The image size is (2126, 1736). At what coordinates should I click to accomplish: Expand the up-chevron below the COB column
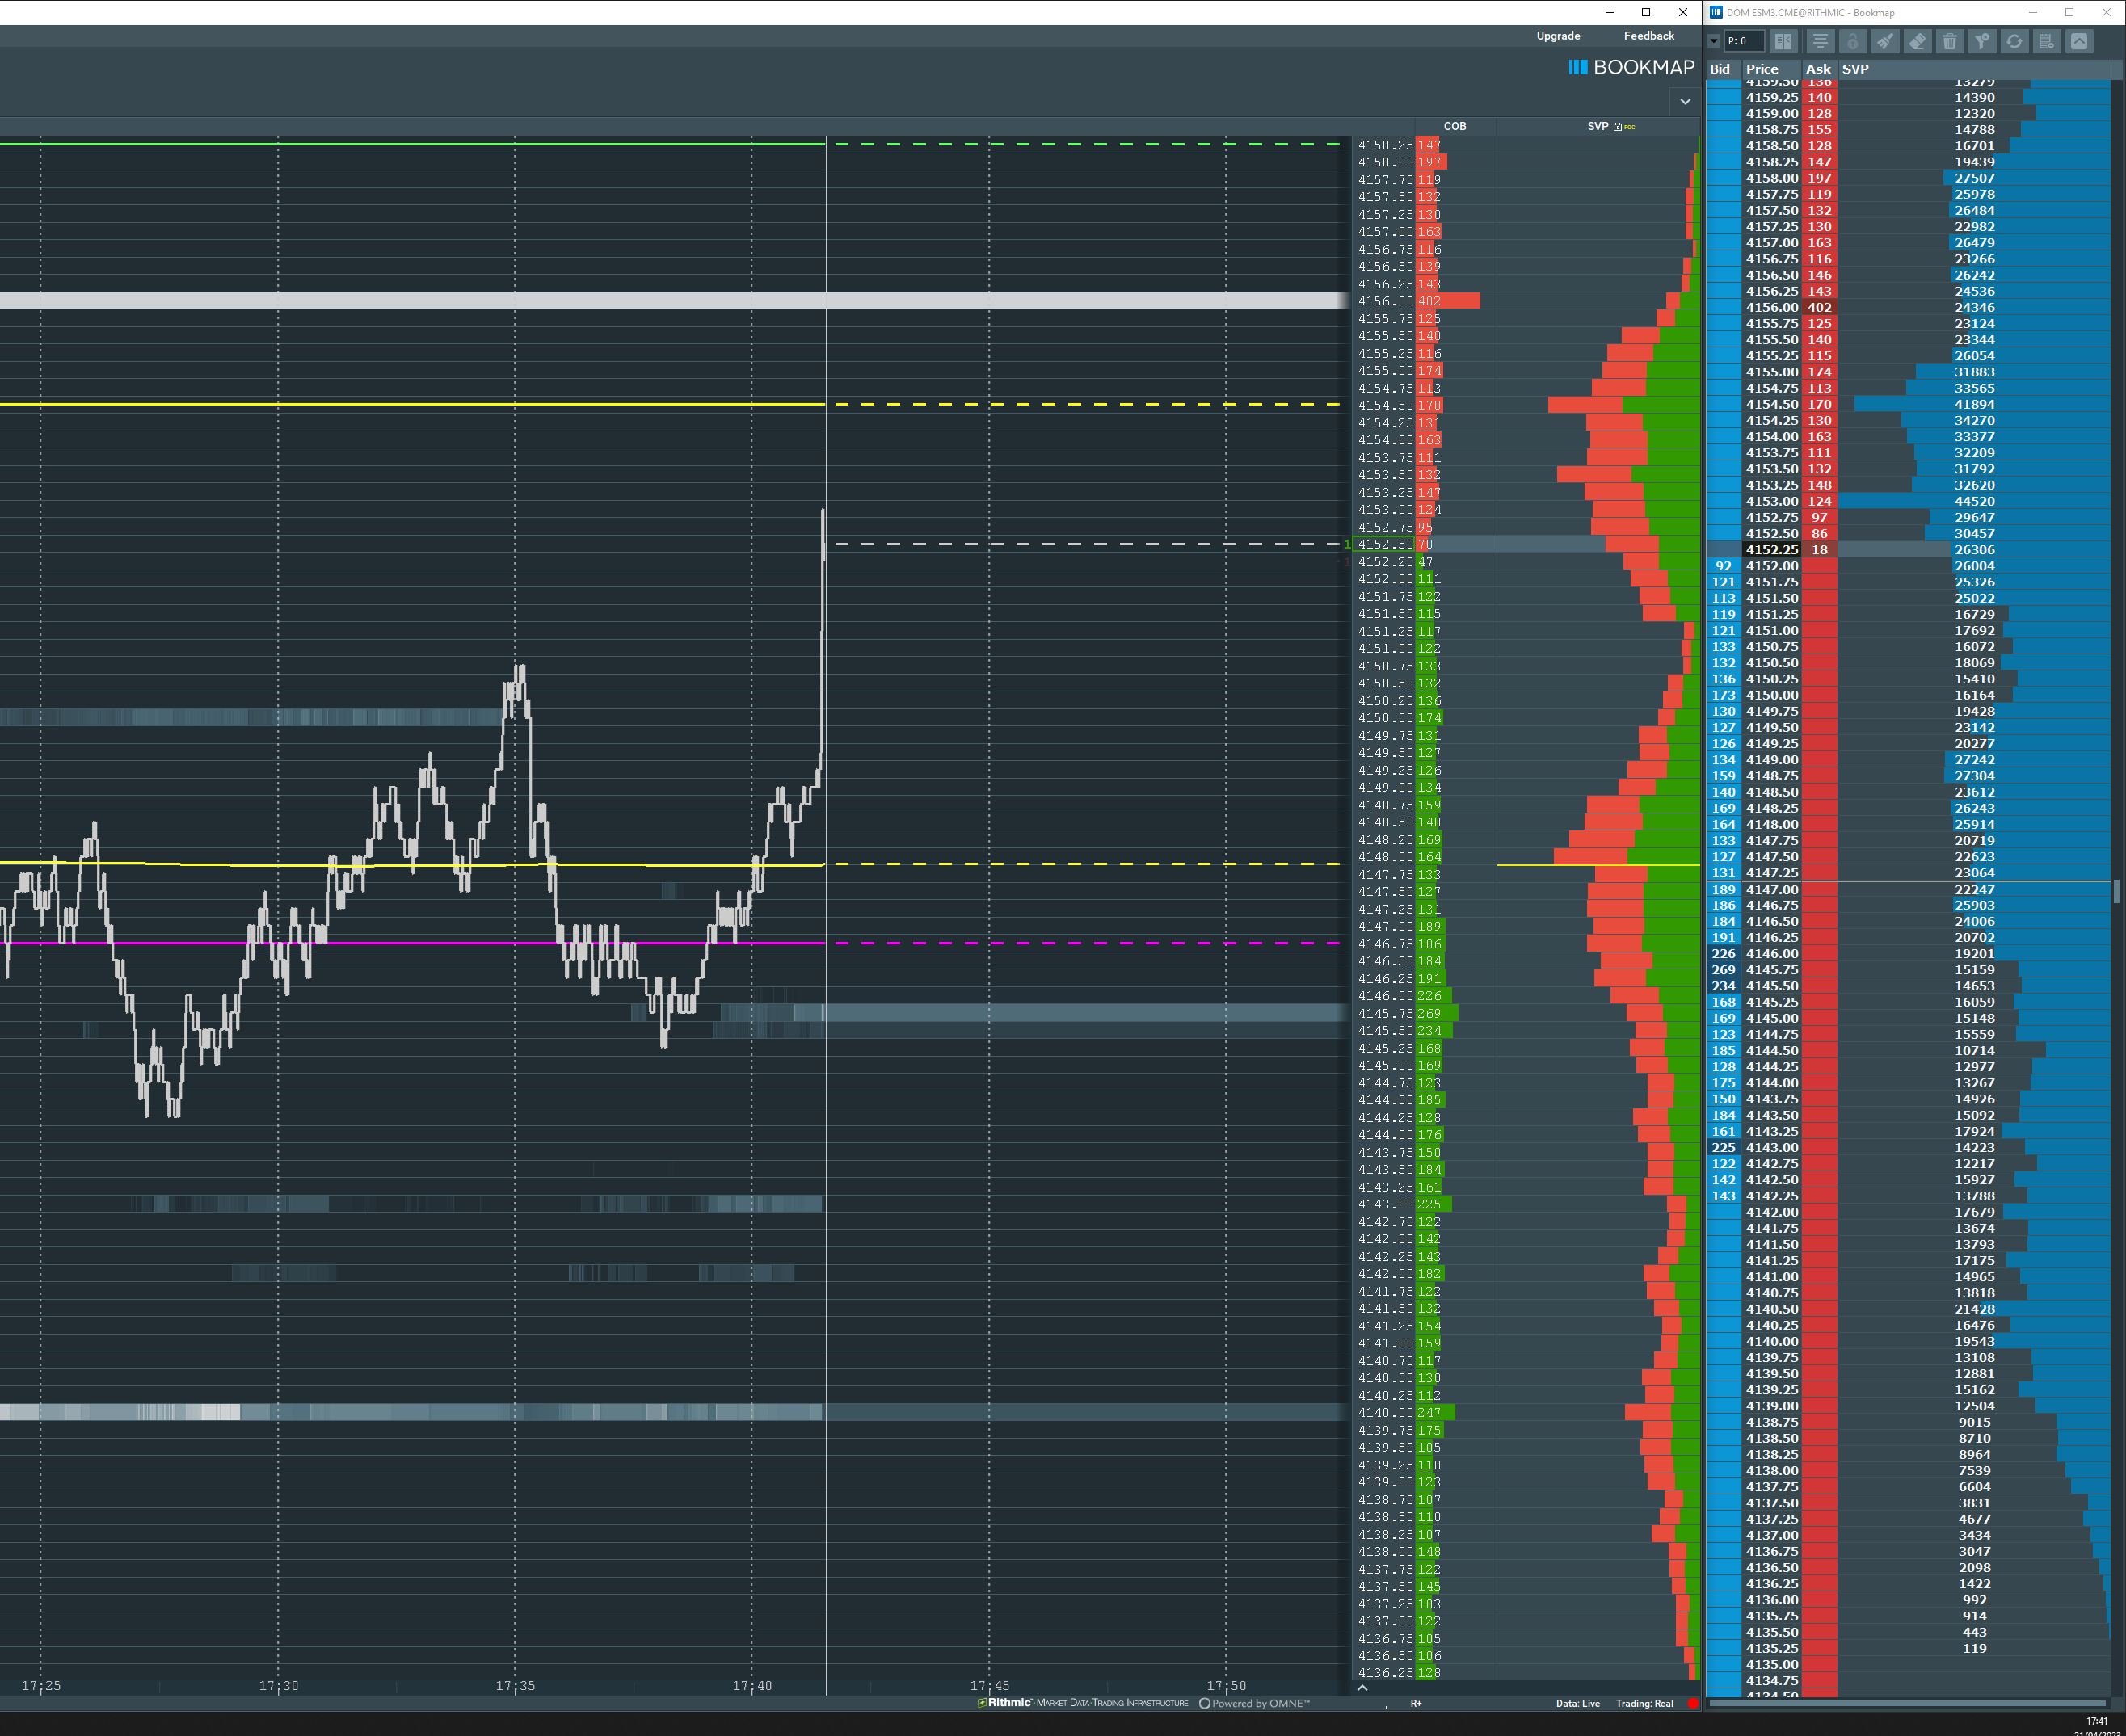(x=1362, y=1687)
